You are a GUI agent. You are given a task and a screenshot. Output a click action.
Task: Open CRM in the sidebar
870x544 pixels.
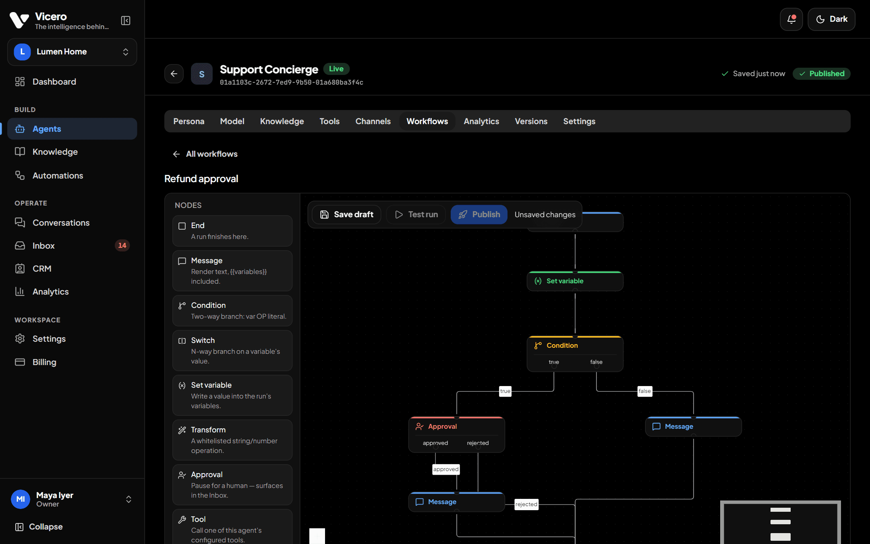pos(72,269)
